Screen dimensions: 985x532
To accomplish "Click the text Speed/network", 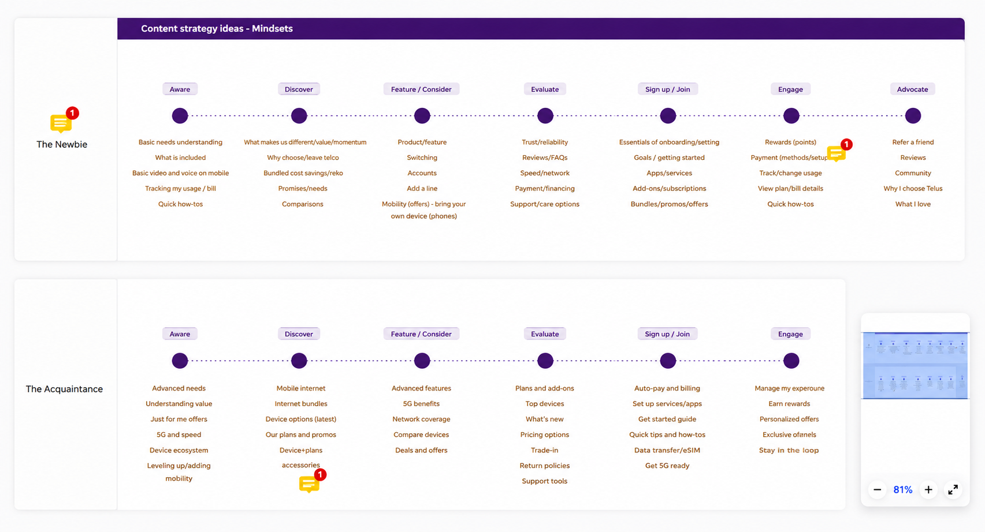I will coord(545,173).
